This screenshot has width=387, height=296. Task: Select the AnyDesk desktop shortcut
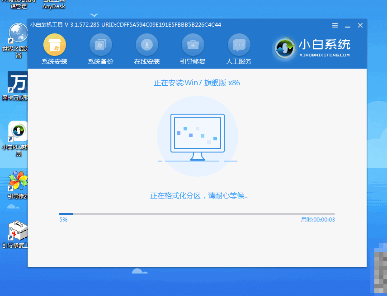tap(54, 5)
